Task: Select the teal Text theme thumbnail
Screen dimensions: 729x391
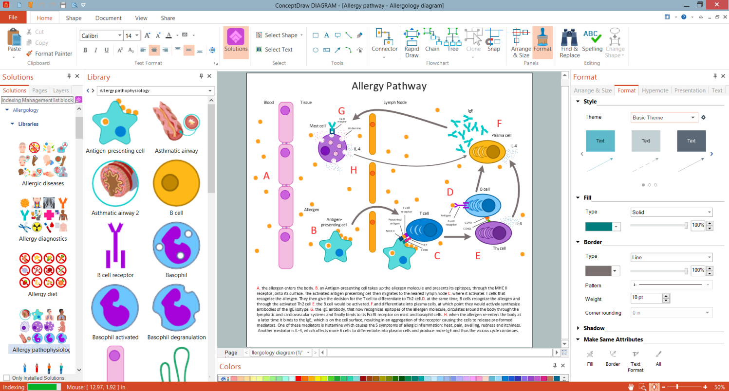Action: coord(600,141)
